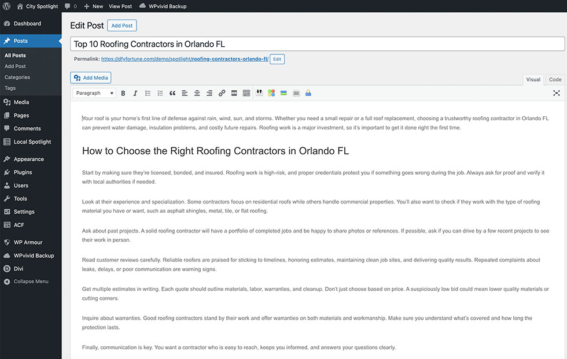Switch to the Code editor tab

[x=555, y=80]
